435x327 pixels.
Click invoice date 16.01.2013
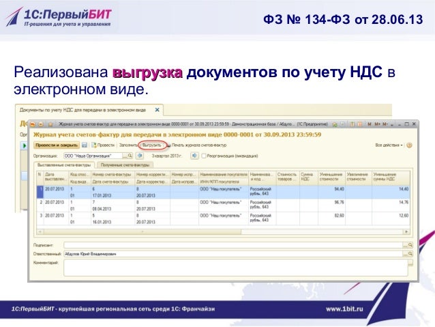tap(102, 222)
